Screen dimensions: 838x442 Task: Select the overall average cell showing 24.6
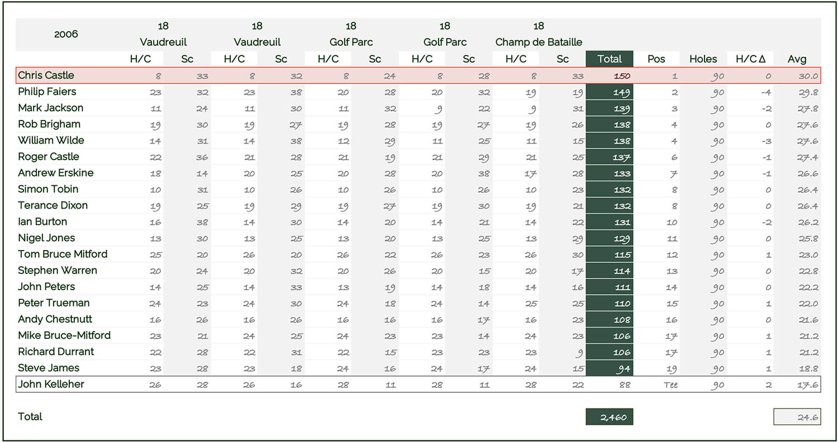coord(797,417)
